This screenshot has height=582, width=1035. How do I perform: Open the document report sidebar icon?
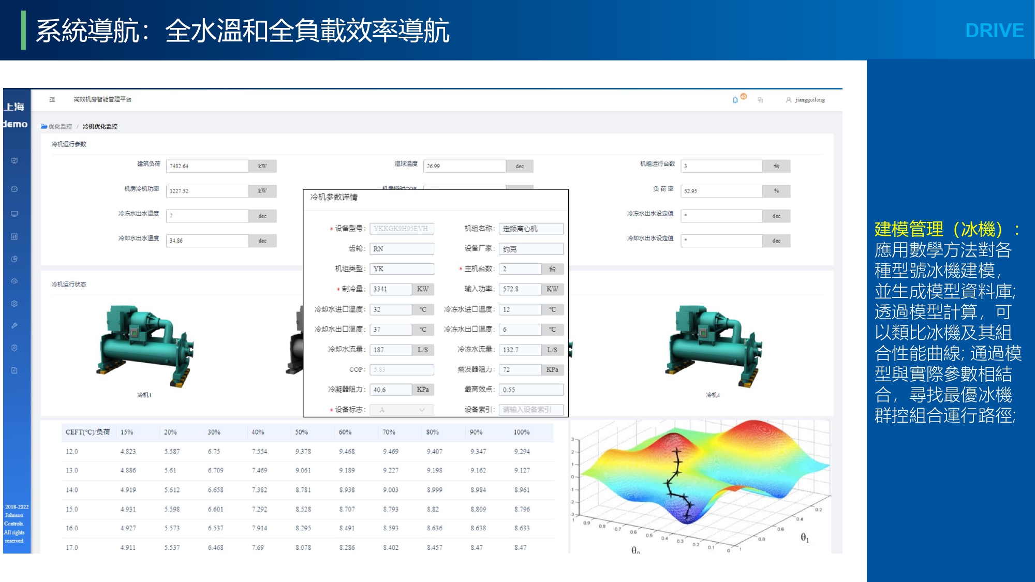pos(14,370)
